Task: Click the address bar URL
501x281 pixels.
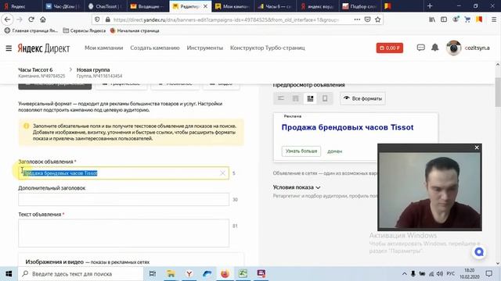Action: 225,20
